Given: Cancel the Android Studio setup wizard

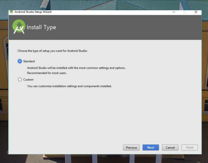Looking at the screenshot, I should (170, 147).
